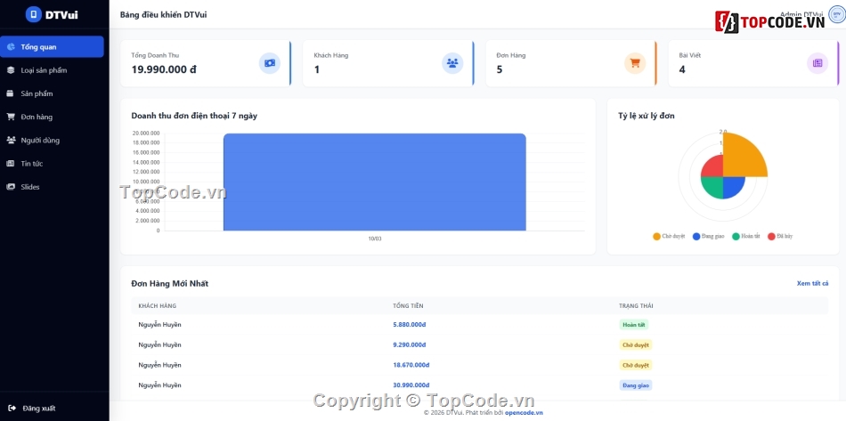
Task: Click the Doanh thu đơn điện thoại 7 ngày title
Action: coord(194,116)
